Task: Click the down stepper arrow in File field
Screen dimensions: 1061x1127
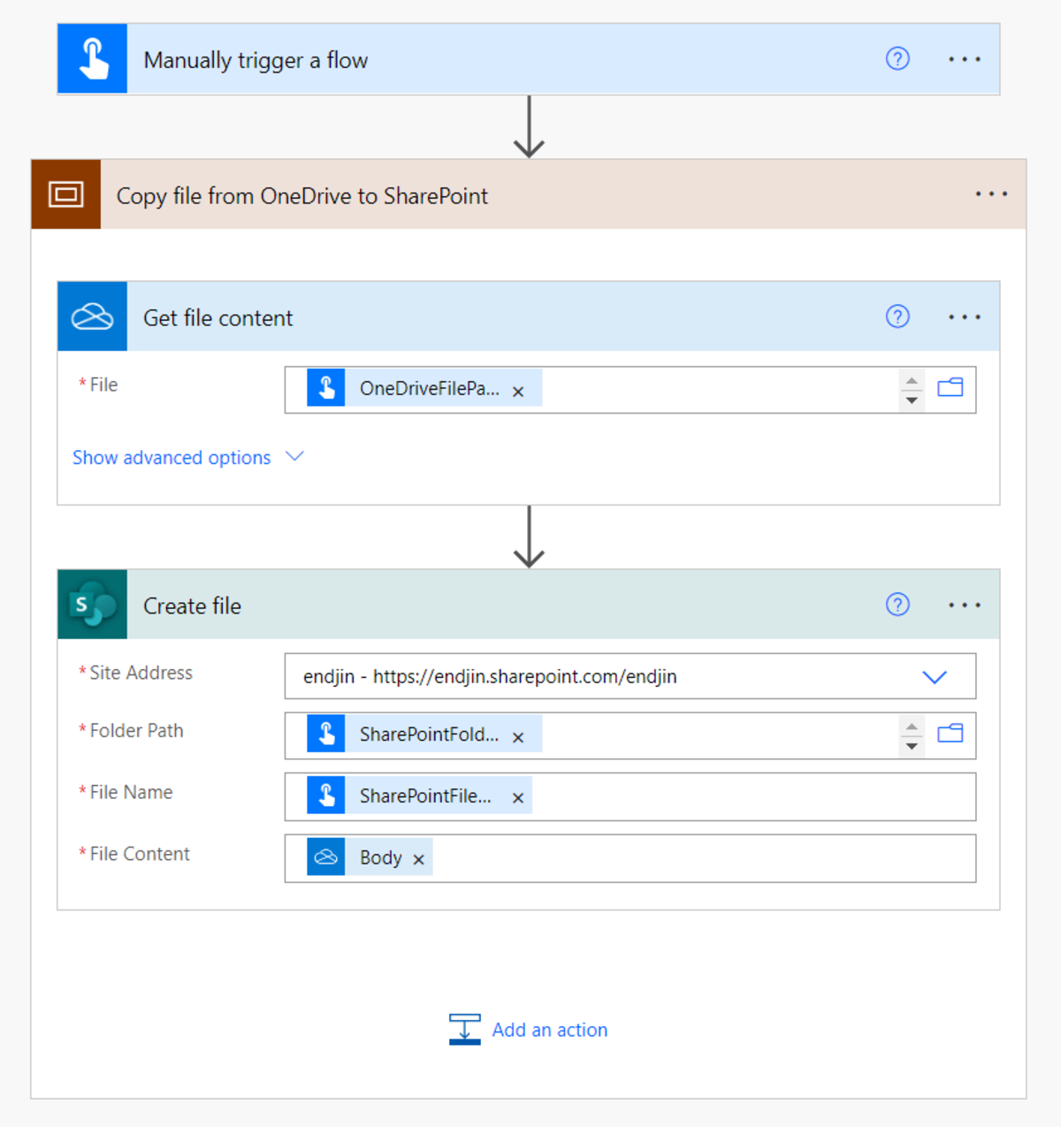Action: [912, 400]
